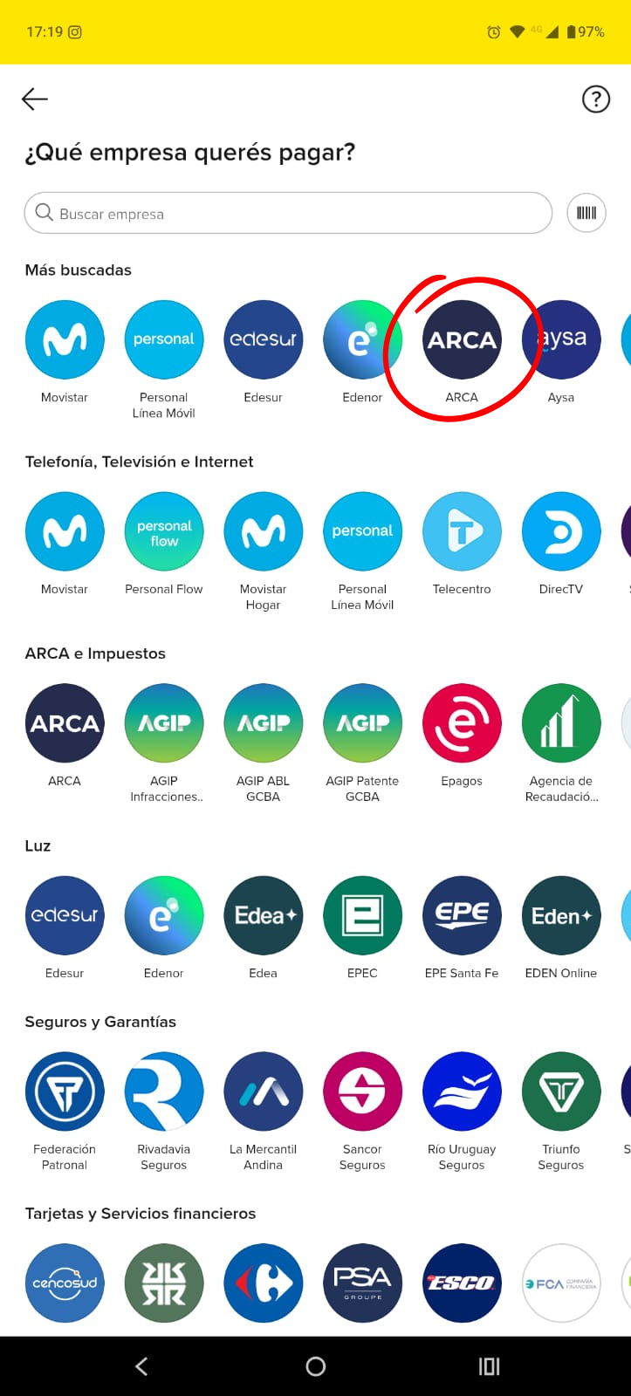Select EPEC electricity company
Screen dimensions: 631x1396
click(x=362, y=916)
